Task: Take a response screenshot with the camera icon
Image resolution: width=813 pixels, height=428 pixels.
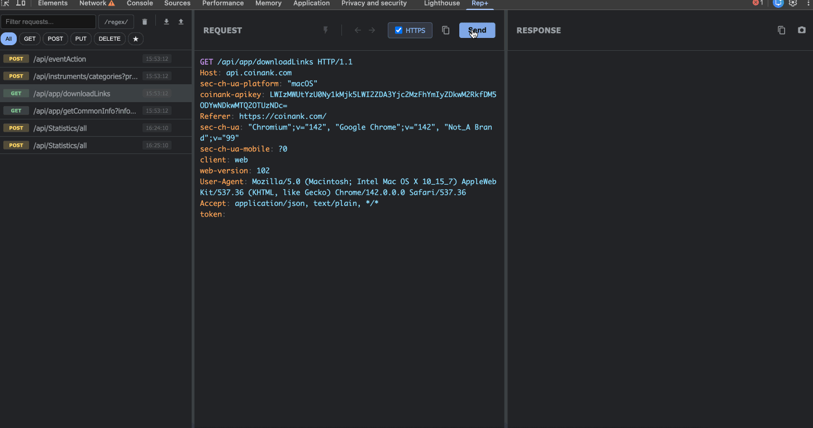Action: tap(802, 30)
